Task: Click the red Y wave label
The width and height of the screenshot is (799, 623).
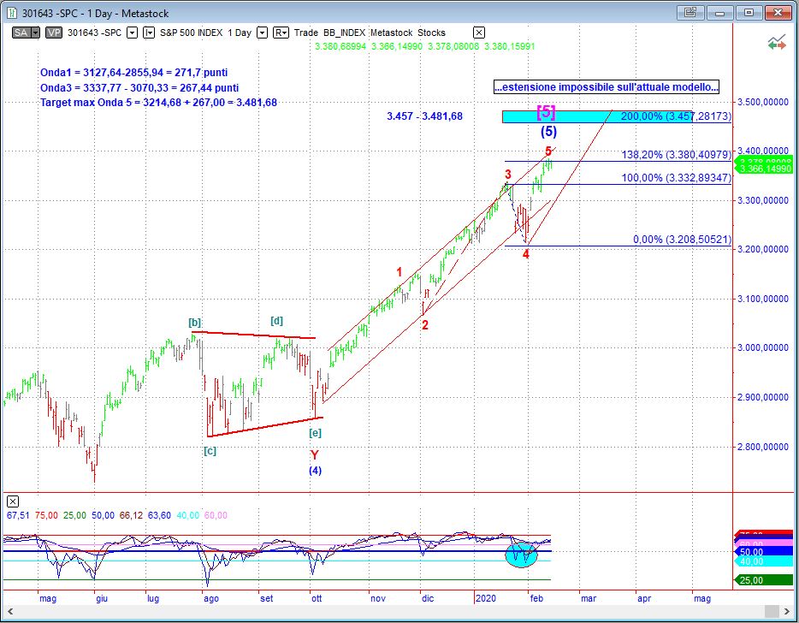Action: pyautogui.click(x=315, y=454)
